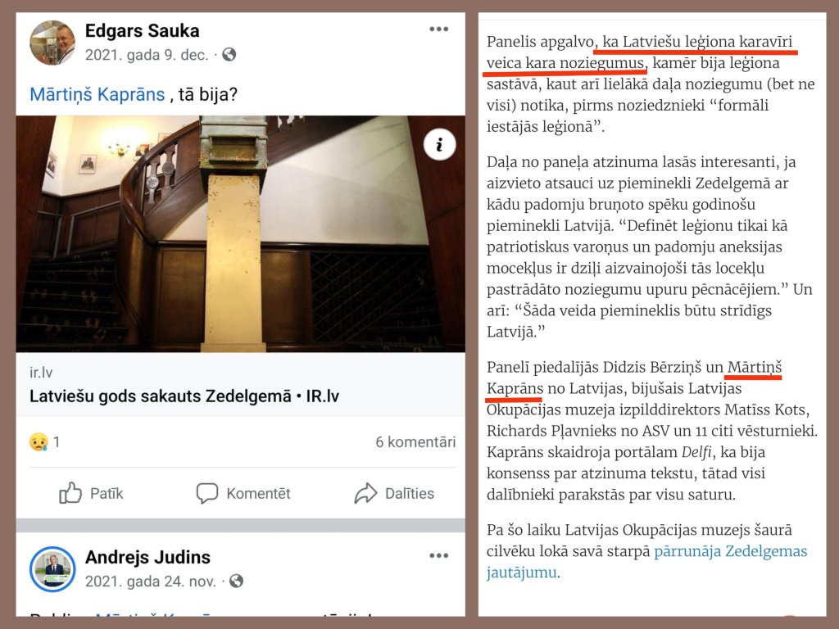Viewport: 839px width, 629px height.
Task: Share the post using the Dalīties arrow icon
Action: [366, 493]
